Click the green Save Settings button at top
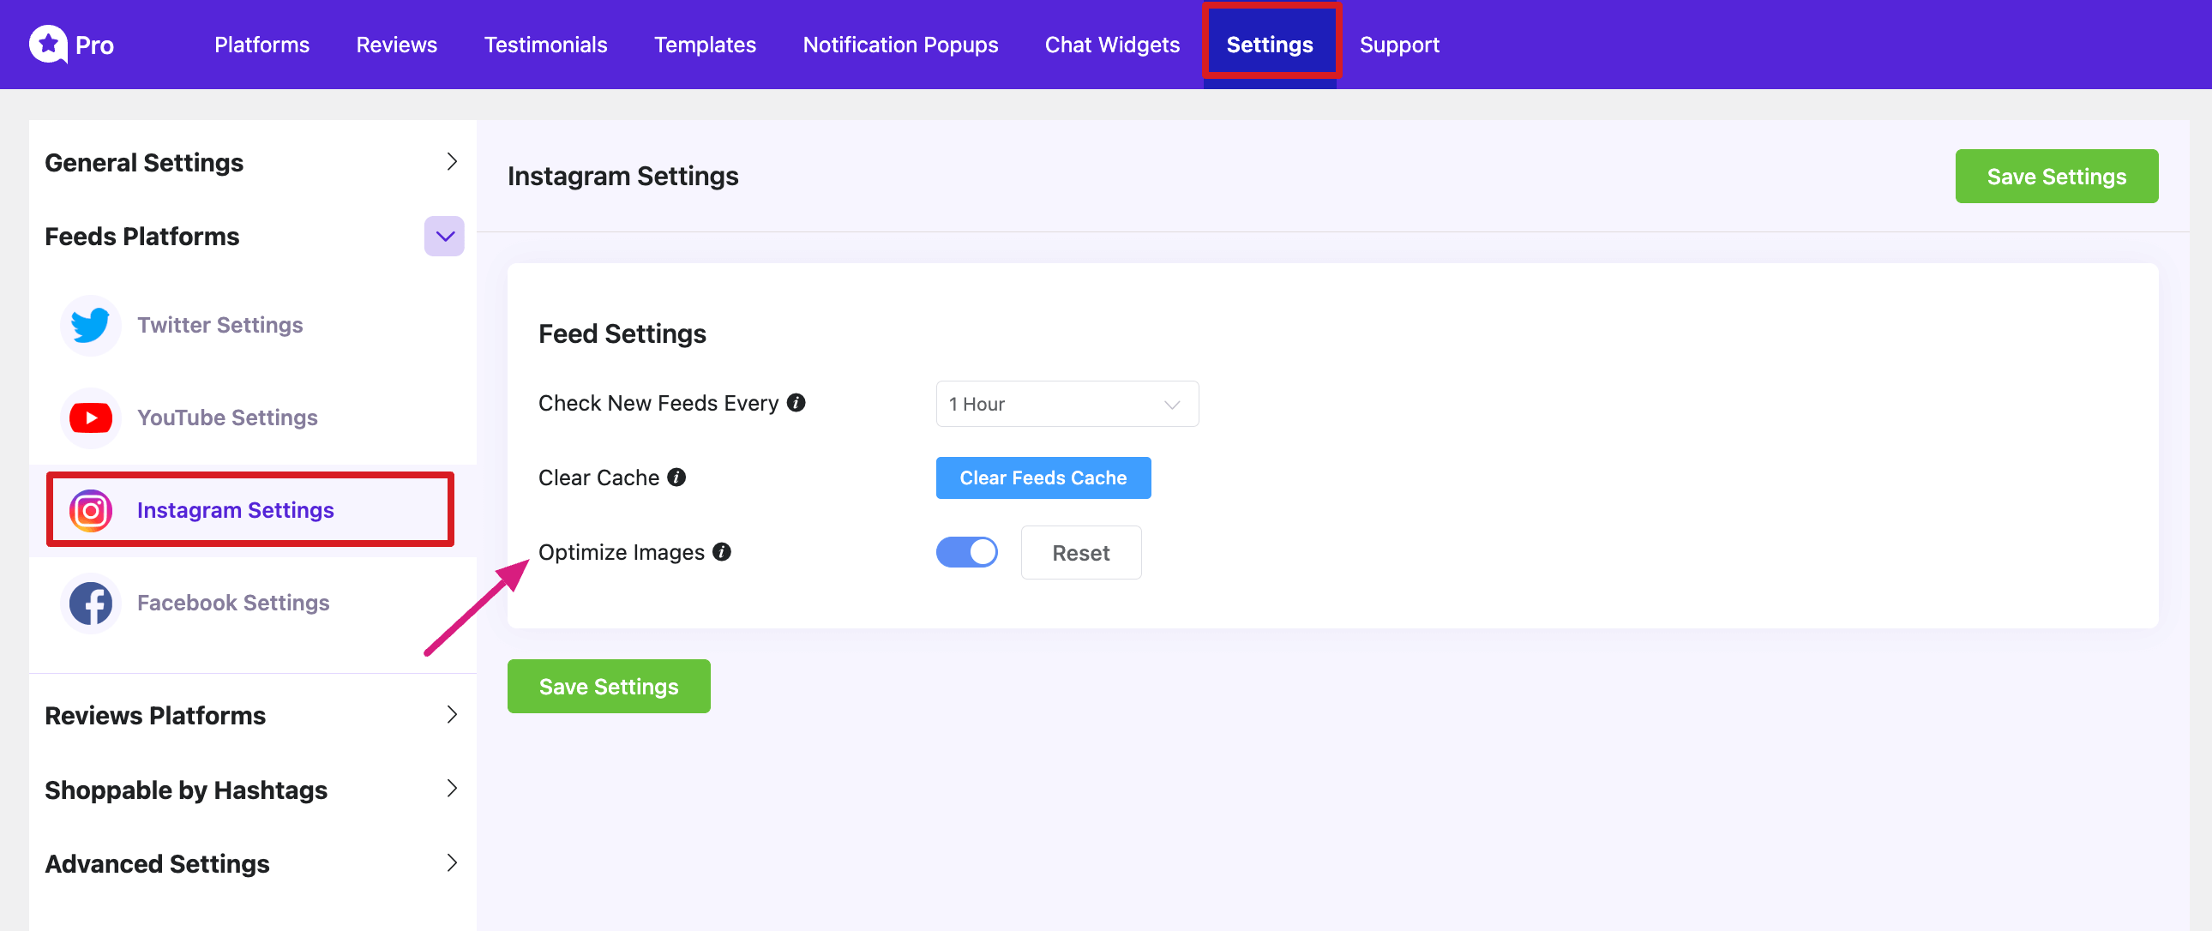The image size is (2212, 931). point(2057,176)
